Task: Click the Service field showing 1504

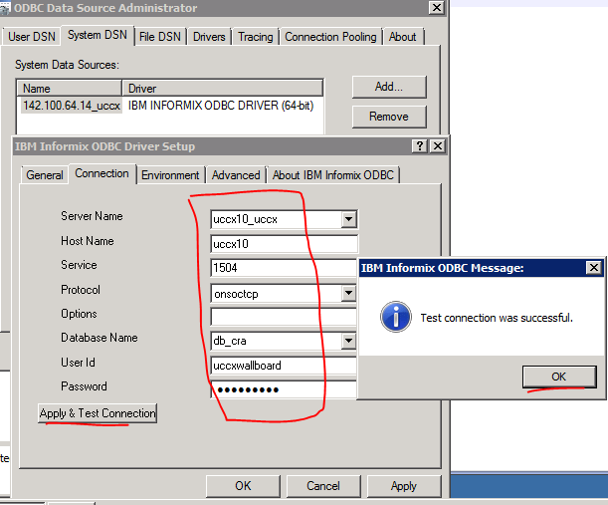Action: click(x=284, y=268)
